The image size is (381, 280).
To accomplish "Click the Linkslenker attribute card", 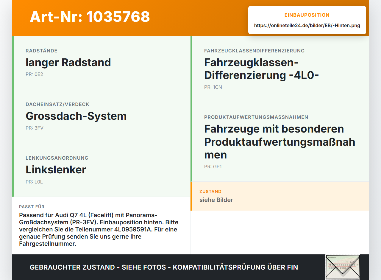I will pos(101,170).
